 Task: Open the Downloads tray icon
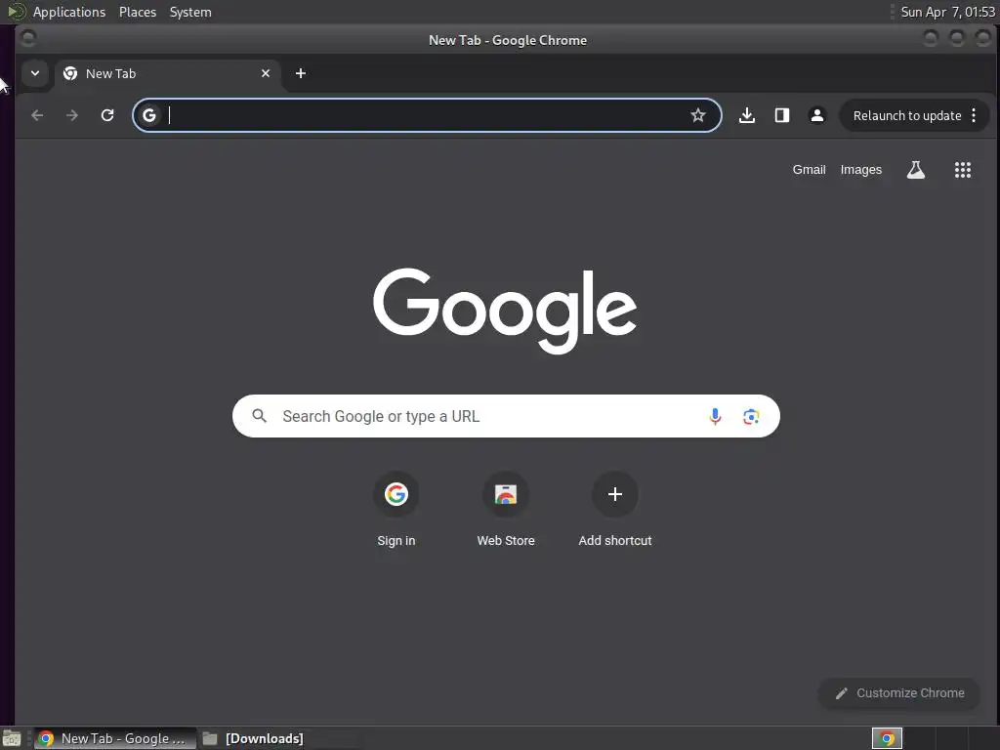747,115
